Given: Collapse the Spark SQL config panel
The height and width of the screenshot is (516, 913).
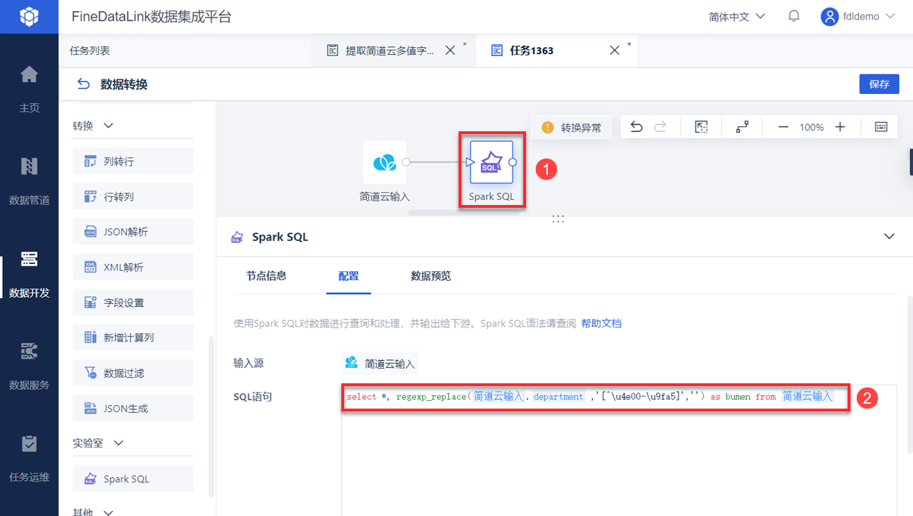Looking at the screenshot, I should tap(889, 237).
